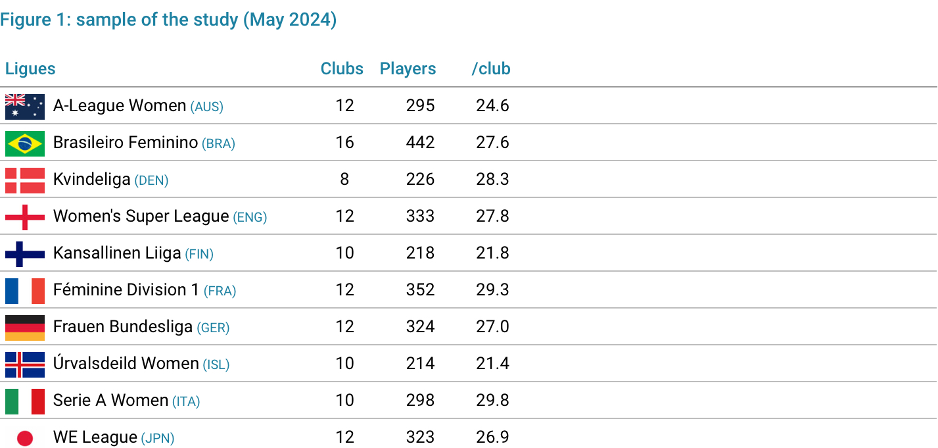Image resolution: width=938 pixels, height=448 pixels.
Task: Open the Women's Super League entry
Action: click(x=141, y=216)
